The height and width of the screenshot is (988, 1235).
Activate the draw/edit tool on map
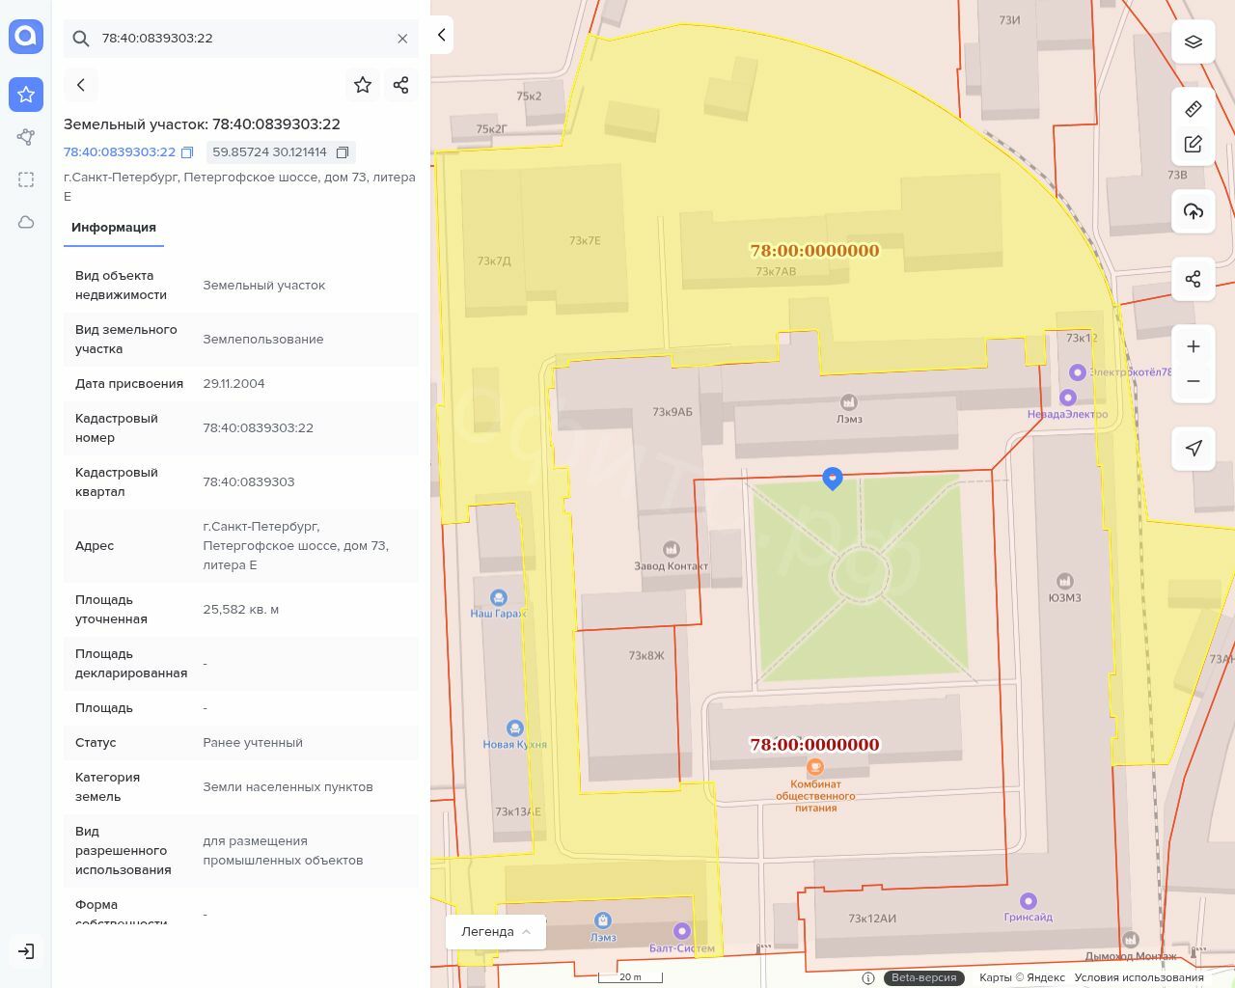(x=1193, y=145)
